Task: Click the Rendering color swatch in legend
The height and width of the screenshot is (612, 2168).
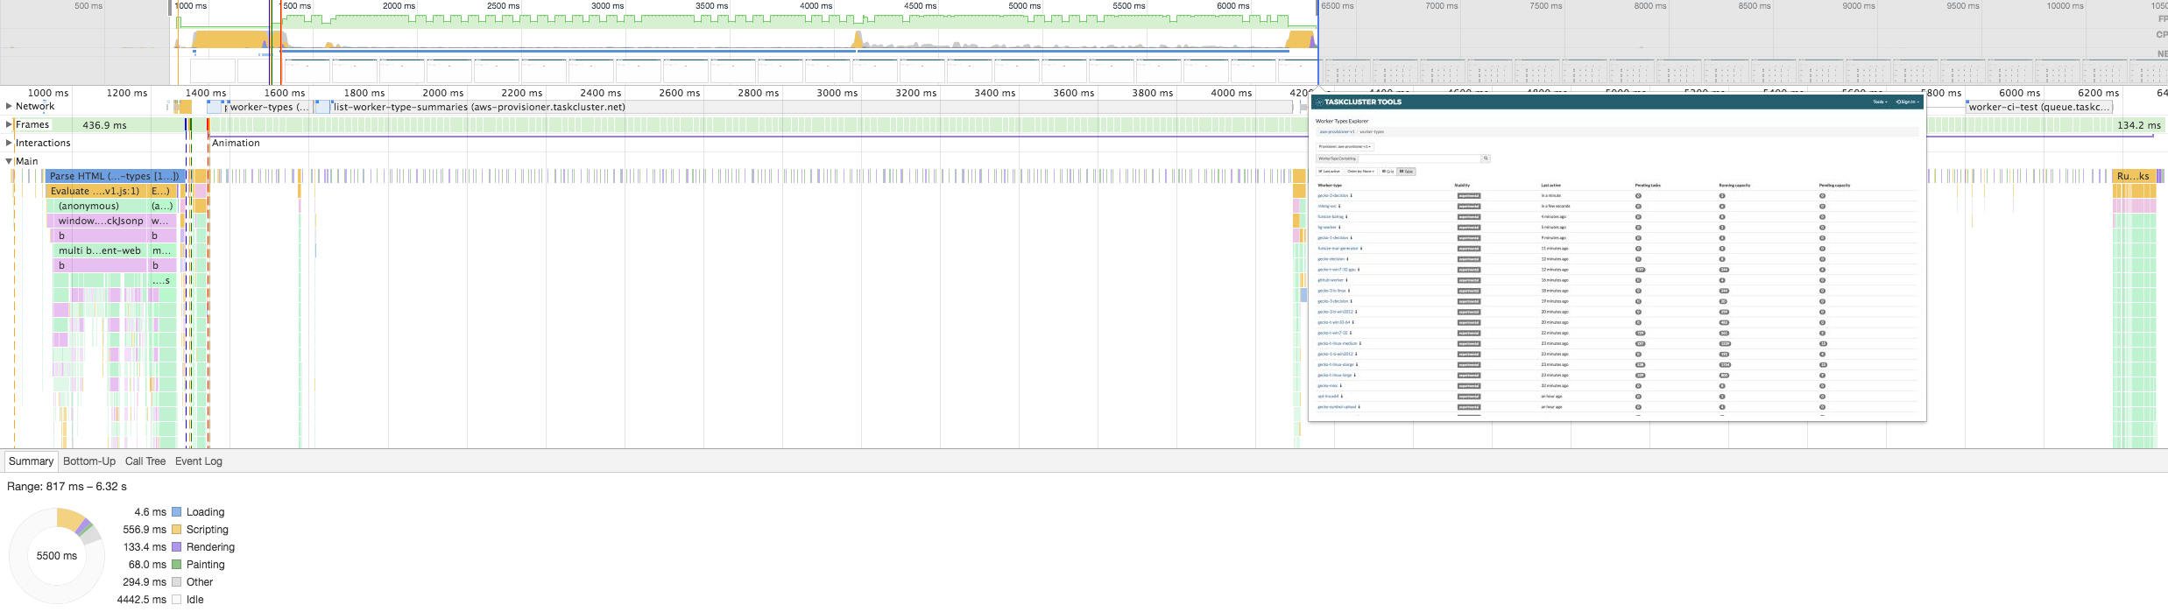Action: (177, 547)
